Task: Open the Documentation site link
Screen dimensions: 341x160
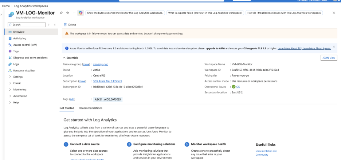Action: [x=266, y=151]
